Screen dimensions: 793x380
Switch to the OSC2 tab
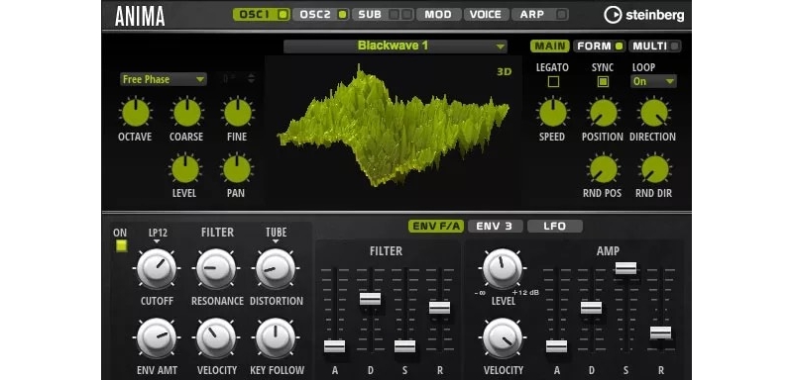[321, 15]
